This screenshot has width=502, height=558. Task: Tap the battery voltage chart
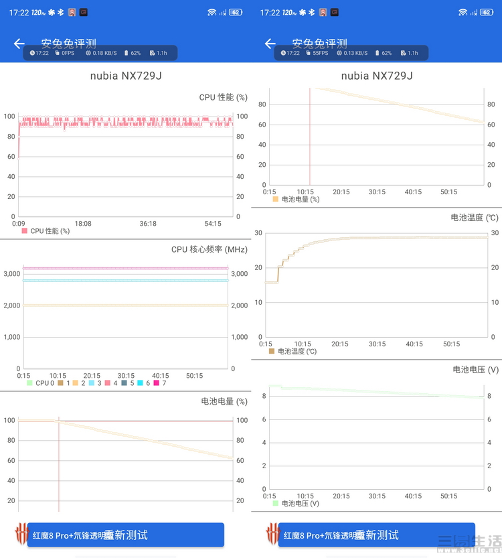[x=377, y=437]
